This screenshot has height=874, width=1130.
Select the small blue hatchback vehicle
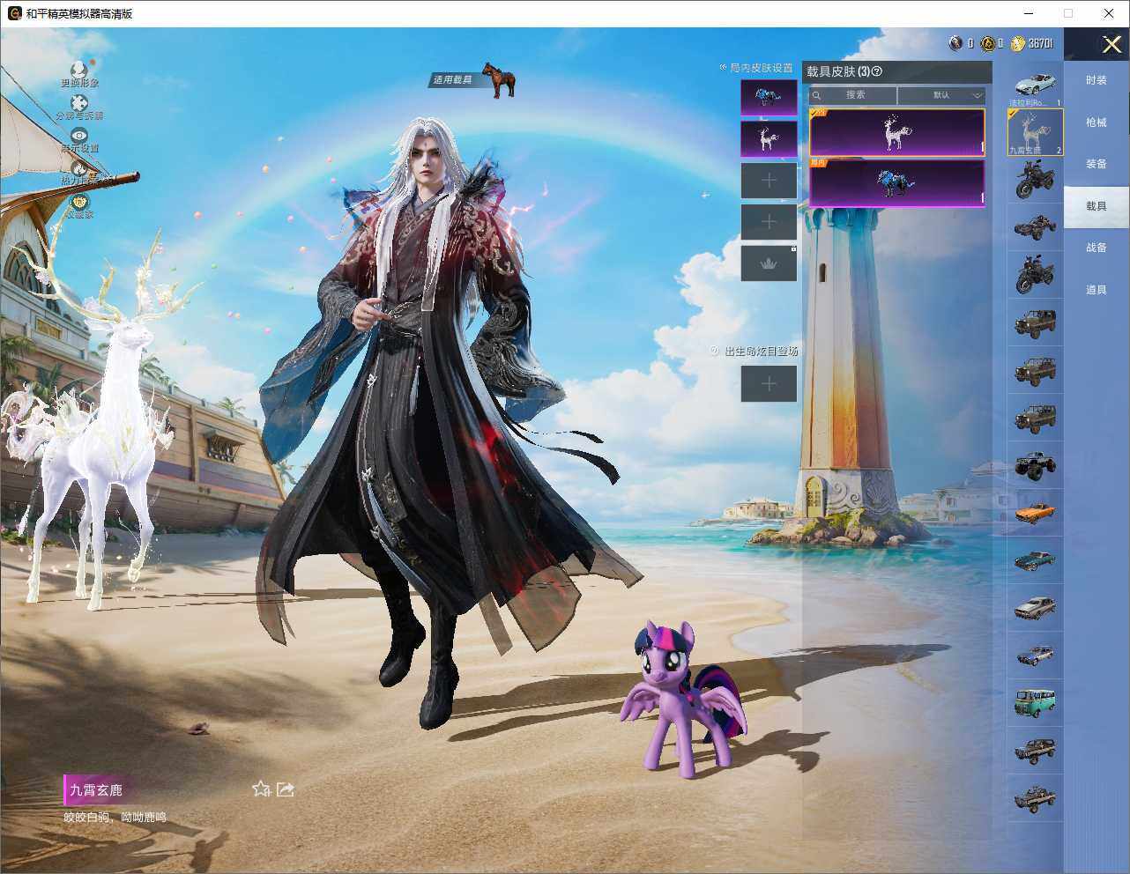[x=1036, y=655]
